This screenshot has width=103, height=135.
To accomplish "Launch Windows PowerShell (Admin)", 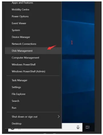I will (x=33, y=71).
